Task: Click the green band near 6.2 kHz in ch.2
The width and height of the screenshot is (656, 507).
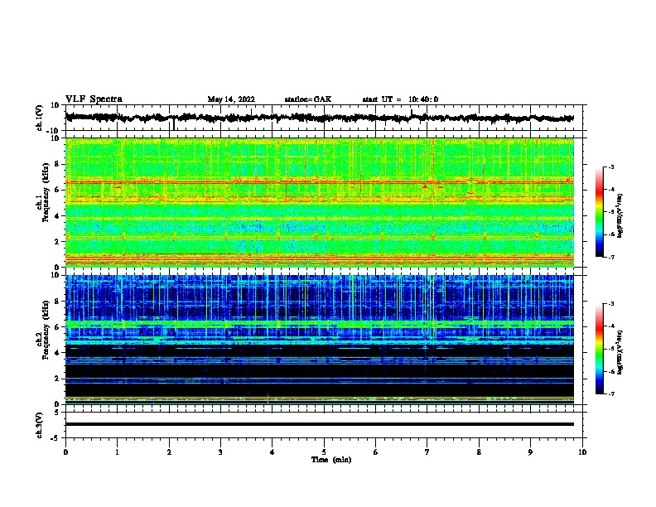Action: click(x=320, y=324)
